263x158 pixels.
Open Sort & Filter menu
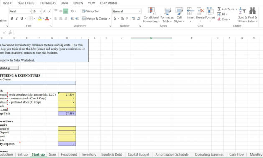pyautogui.click(x=243, y=15)
